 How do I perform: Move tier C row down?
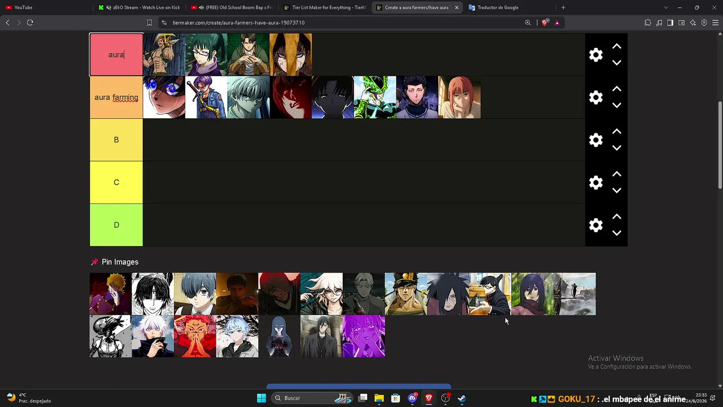coord(617,190)
